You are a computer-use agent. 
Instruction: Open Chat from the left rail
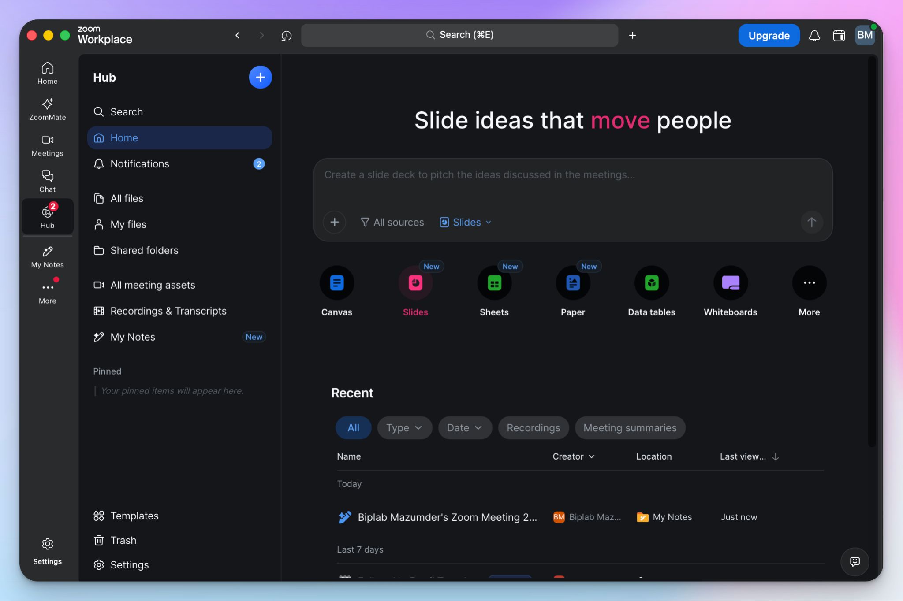click(47, 182)
